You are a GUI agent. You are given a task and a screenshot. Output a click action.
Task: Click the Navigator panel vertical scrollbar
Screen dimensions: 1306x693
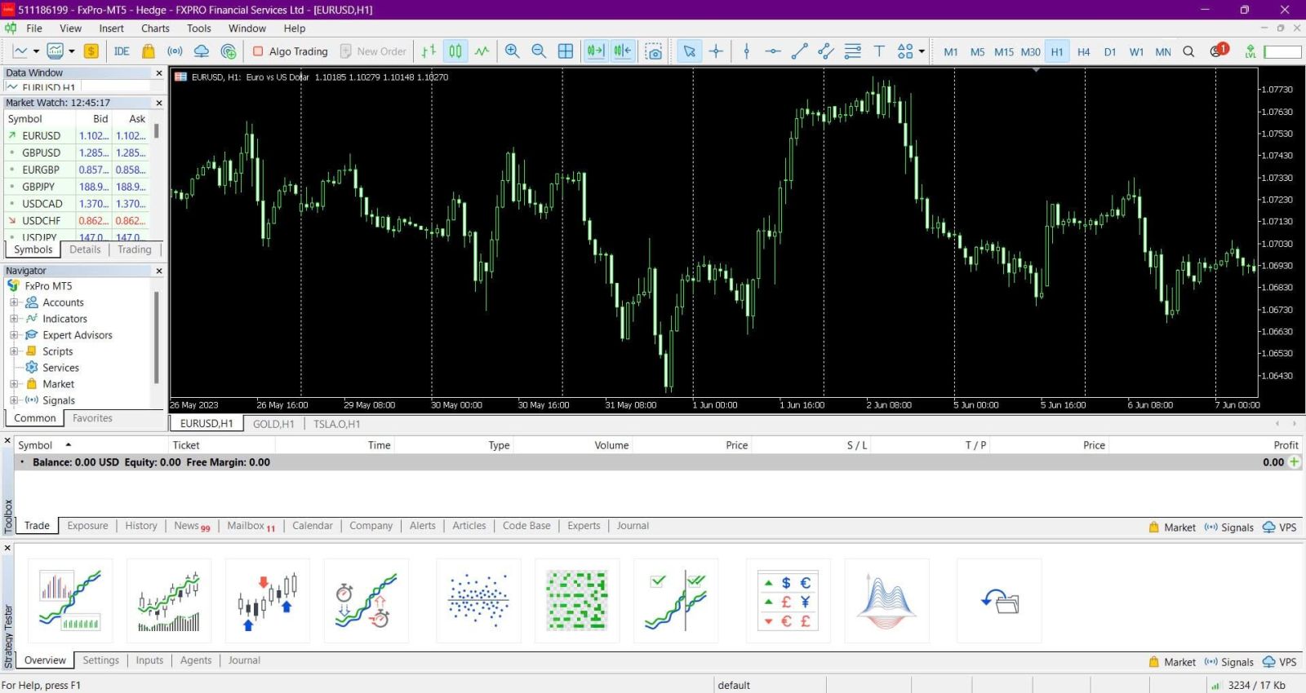pos(156,338)
